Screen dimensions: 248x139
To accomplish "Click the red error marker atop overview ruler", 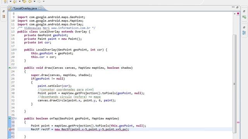I will click(238, 14).
